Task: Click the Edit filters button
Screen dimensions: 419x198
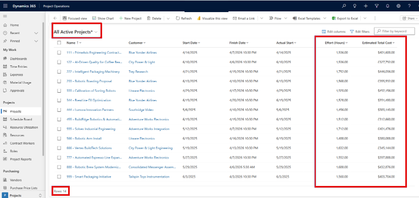Action: [x=359, y=31]
